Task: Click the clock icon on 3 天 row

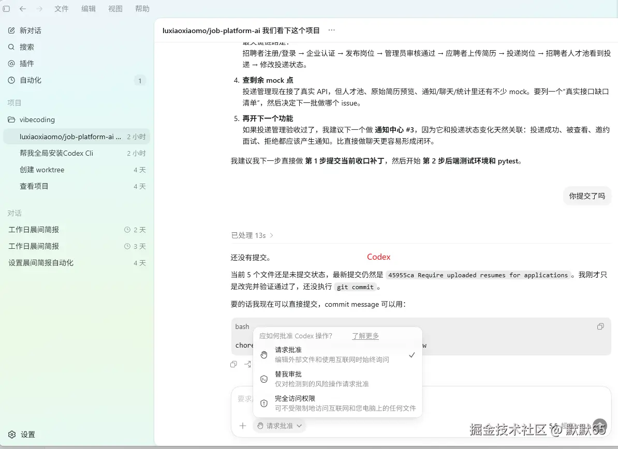Action: point(127,246)
